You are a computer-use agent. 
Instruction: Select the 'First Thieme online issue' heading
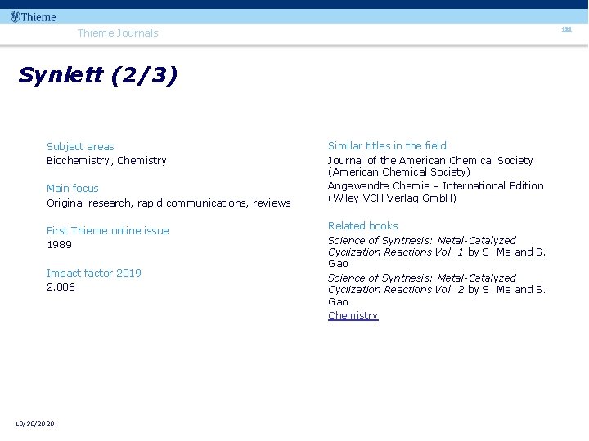point(108,230)
